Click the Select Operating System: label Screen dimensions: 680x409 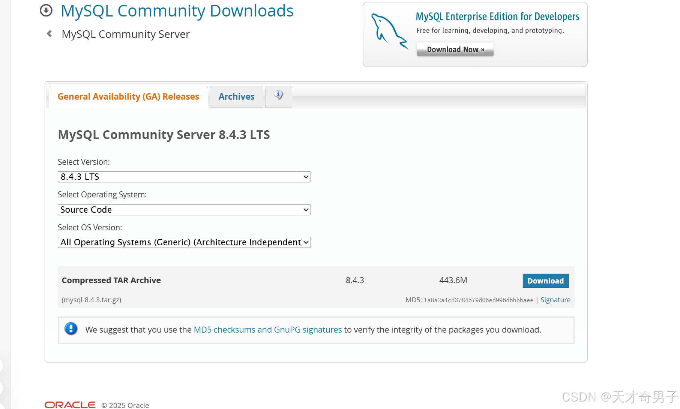(x=102, y=195)
